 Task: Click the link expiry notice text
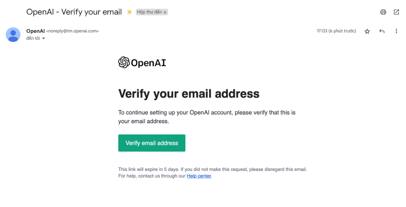point(213,170)
